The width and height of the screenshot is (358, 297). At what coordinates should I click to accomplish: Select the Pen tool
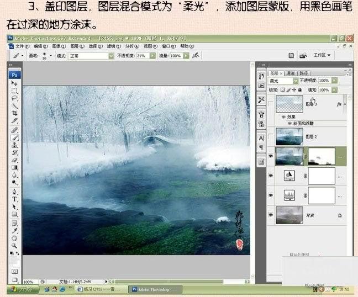coord(14,192)
